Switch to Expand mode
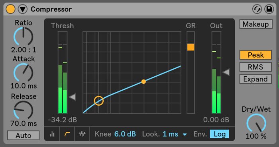Screen dimensions: 279x147 coord(255,79)
